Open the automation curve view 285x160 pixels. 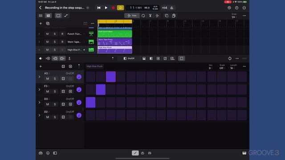click(x=66, y=16)
